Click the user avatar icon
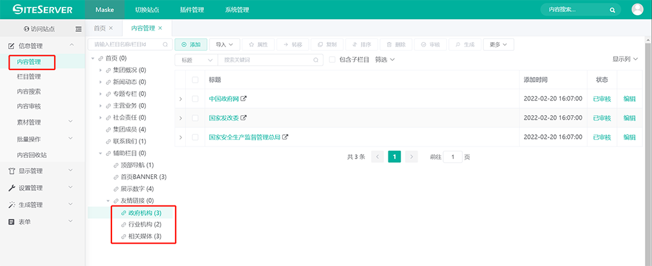Screen dimensions: 652x266 637,10
